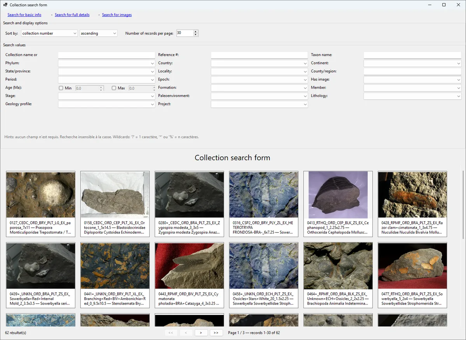Go to the first results page
This screenshot has width=466, height=340.
(x=171, y=333)
